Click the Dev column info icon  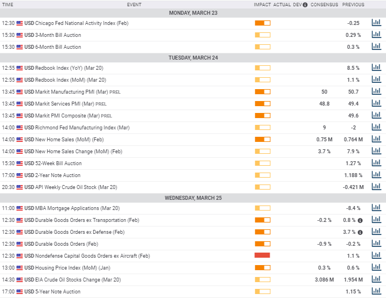point(305,5)
